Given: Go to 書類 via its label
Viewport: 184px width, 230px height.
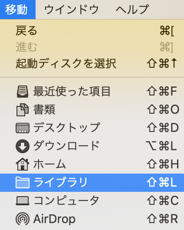Looking at the screenshot, I should click(44, 110).
